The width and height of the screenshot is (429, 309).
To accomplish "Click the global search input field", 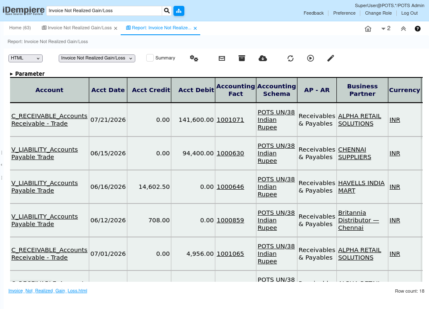I will (x=104, y=10).
